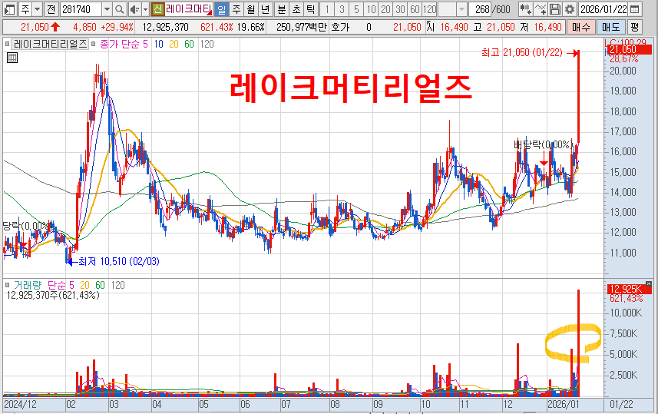Select the daily 일 chart period
The image size is (658, 414).
click(222, 8)
